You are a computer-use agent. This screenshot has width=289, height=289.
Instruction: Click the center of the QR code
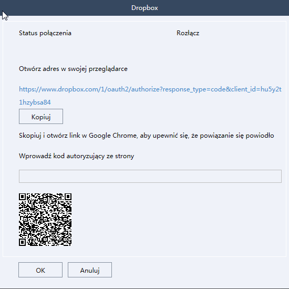pyautogui.click(x=45, y=220)
